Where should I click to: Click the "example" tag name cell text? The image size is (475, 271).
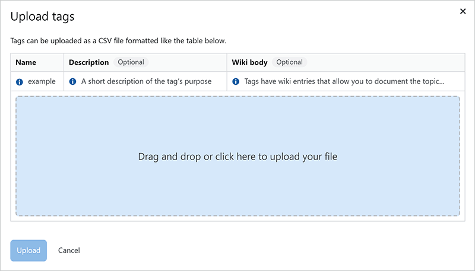(x=42, y=81)
